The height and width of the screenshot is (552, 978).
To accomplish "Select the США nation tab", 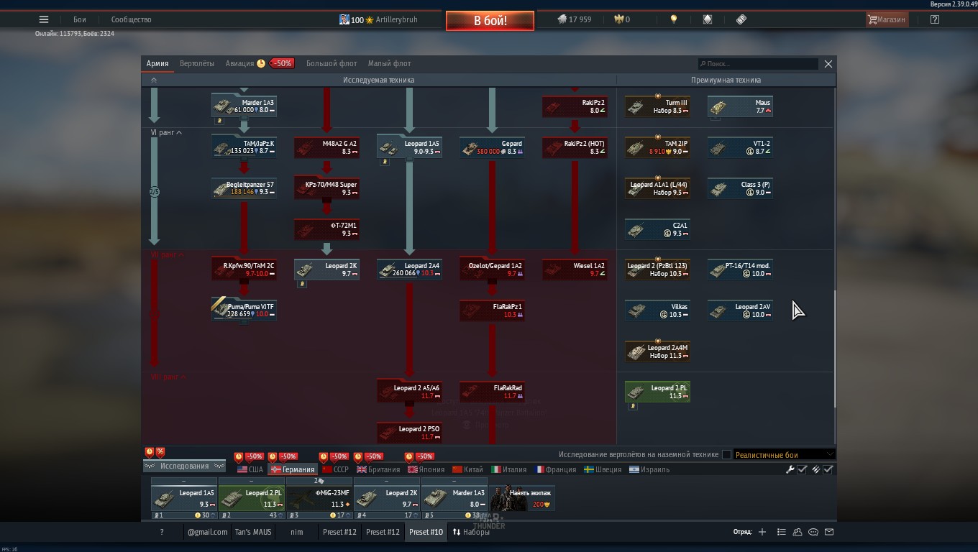I will [250, 469].
